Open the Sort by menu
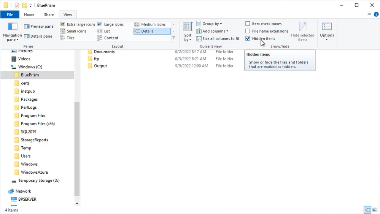This screenshot has width=380, height=214. [188, 32]
